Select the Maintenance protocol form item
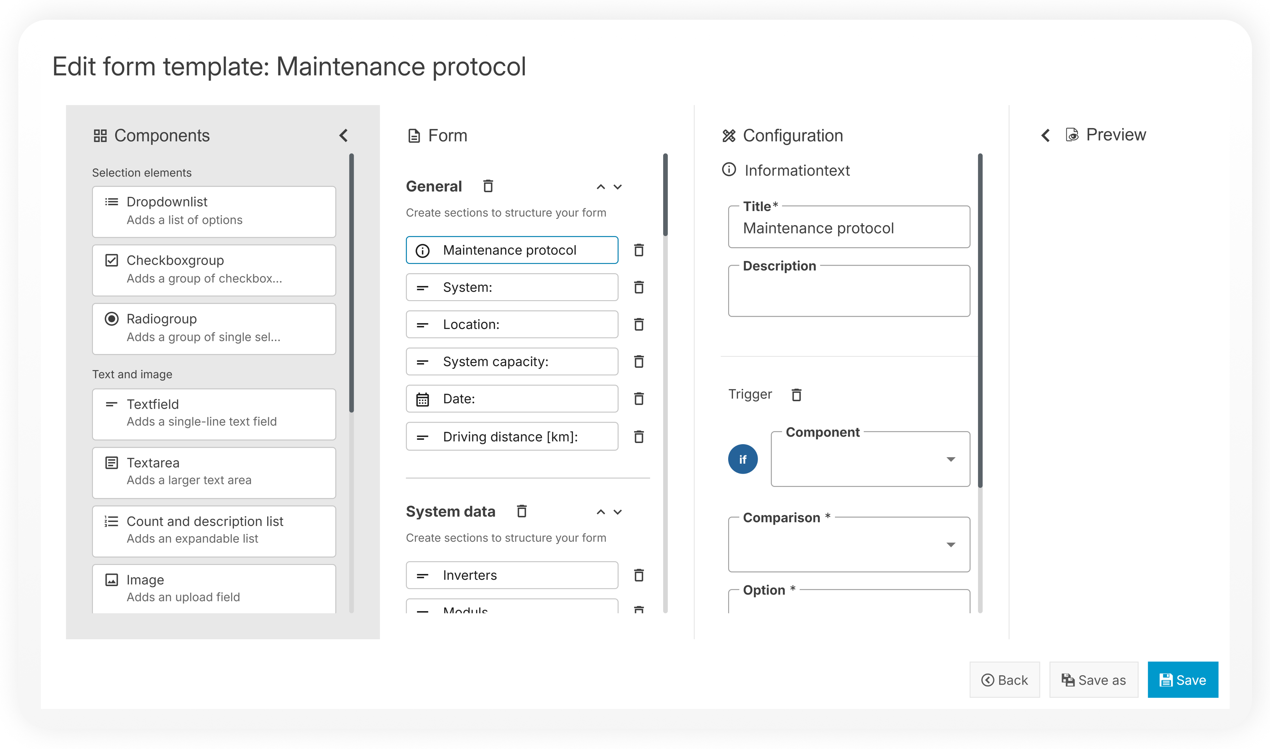This screenshot has width=1270, height=749. pos(512,250)
